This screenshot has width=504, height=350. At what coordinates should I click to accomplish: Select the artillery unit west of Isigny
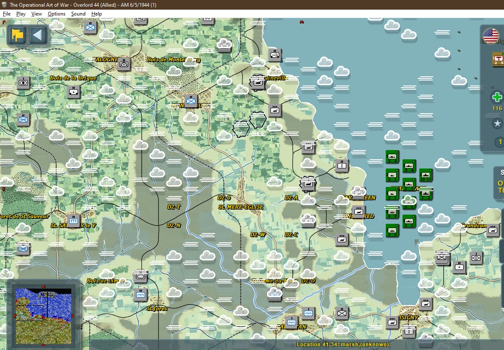coord(392,322)
